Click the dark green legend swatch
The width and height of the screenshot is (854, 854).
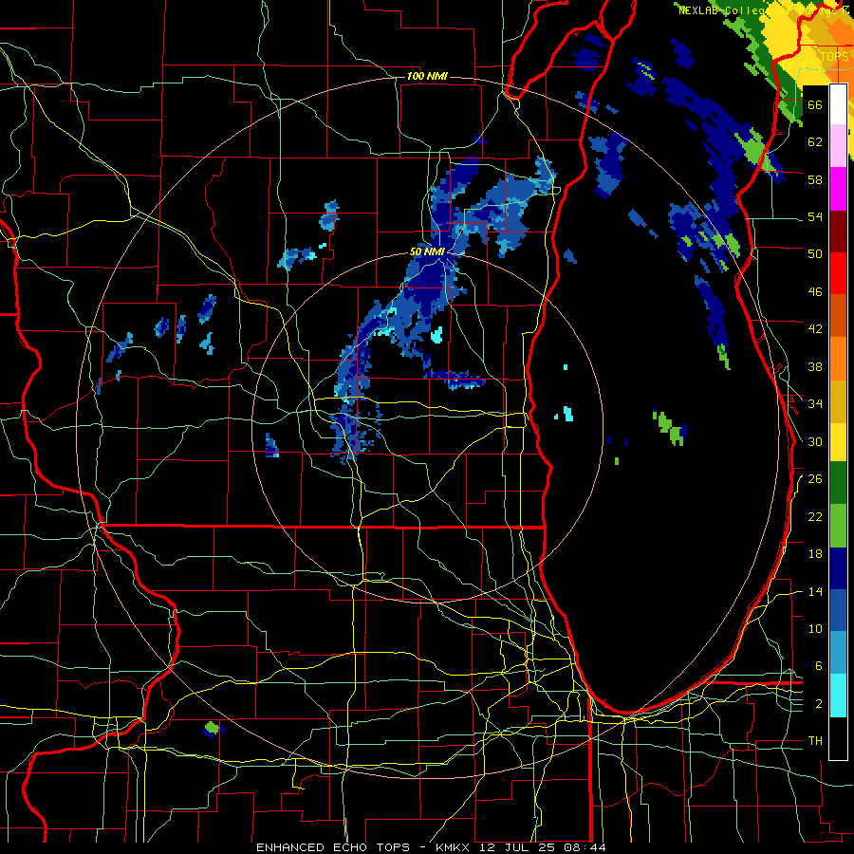[838, 483]
